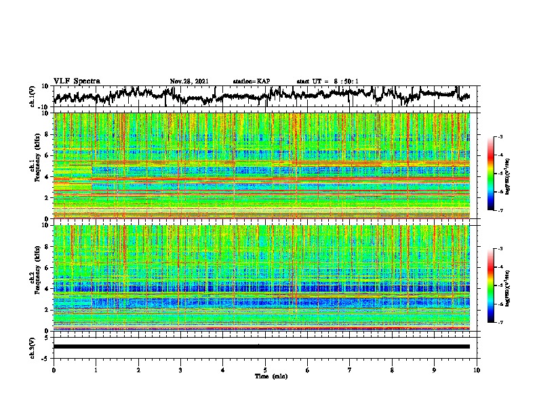Click the '6' tick on ch.1 frequency axis
This screenshot has height=415, width=537.
tap(47, 155)
